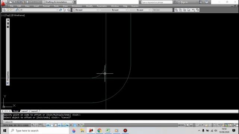Toggle Ortho Mode in the status bar
Viewport: 239px width, 134px height.
pos(44,125)
